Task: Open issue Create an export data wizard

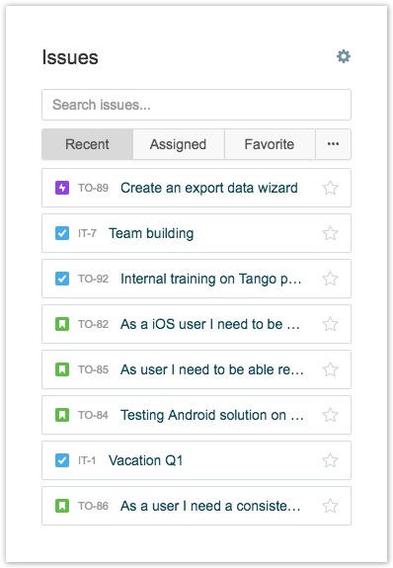Action: (209, 188)
